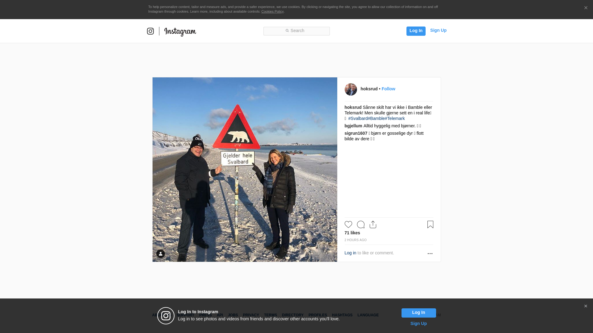Like the post with heart icon
Screen dimensions: 593x333
(x=348, y=224)
